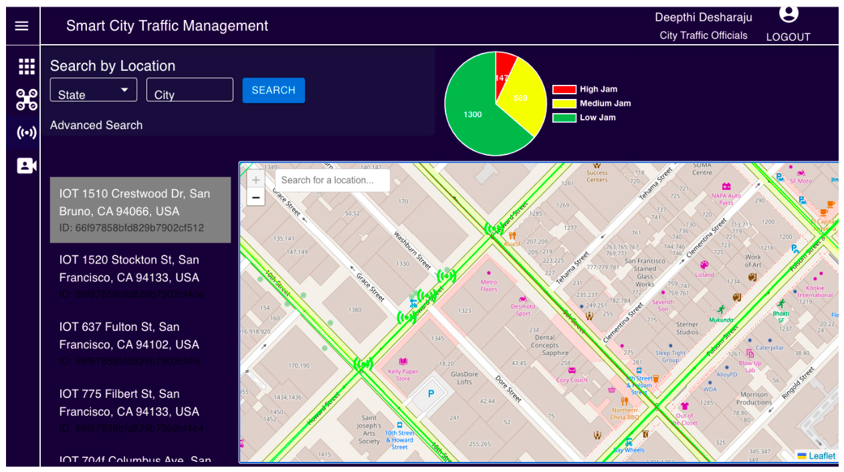
Task: Click the map's Search for a location field
Action: tap(332, 180)
